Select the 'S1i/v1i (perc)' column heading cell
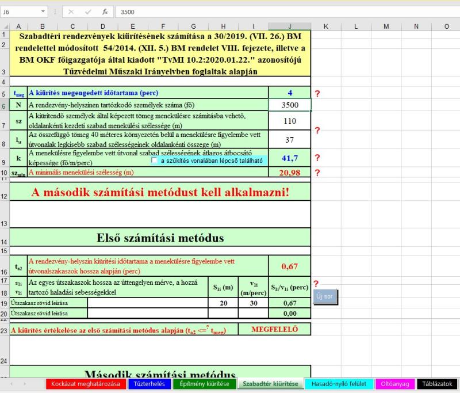The width and height of the screenshot is (460, 393). click(x=290, y=287)
